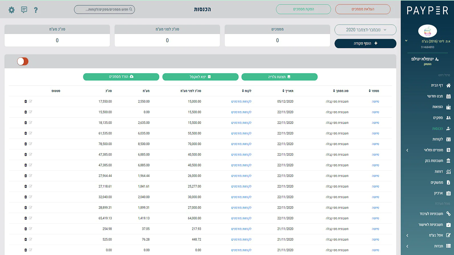Click the יצא לאקסל export button

tap(200, 77)
